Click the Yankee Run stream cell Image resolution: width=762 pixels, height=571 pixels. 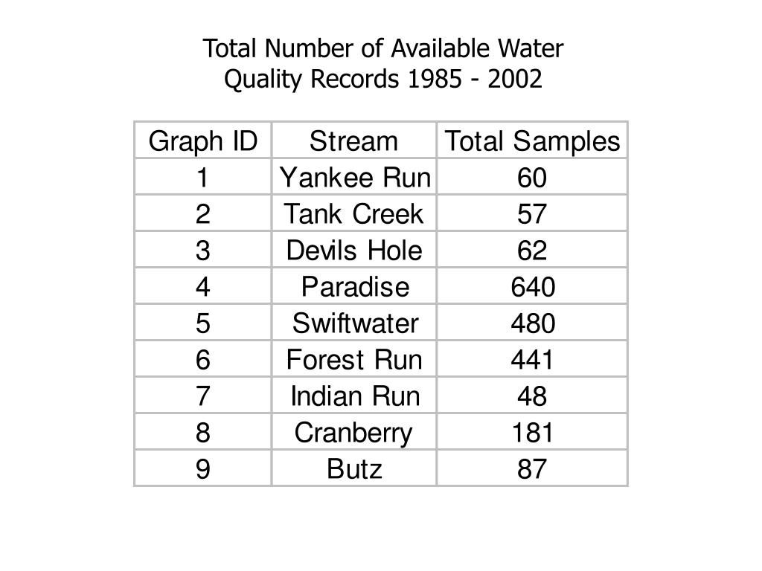pyautogui.click(x=355, y=177)
